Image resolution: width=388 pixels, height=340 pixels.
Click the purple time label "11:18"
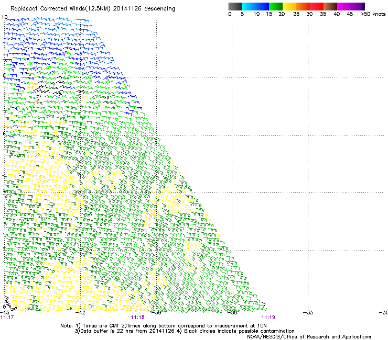[137, 318]
